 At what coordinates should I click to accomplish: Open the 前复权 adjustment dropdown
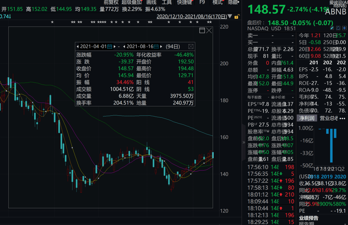(x=111, y=2)
